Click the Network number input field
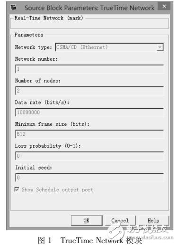 tap(89, 69)
